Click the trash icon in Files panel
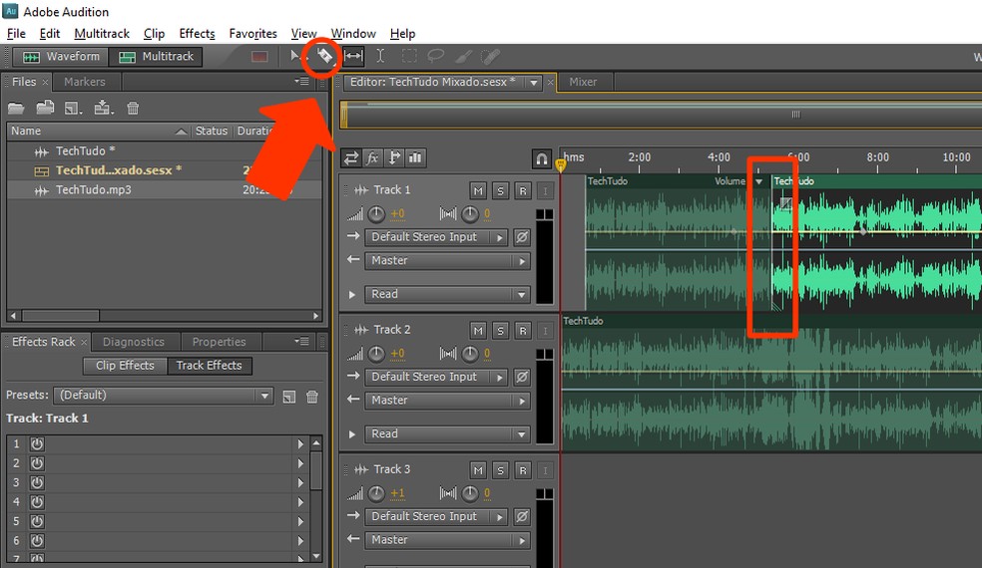Screen dimensions: 982x568 [x=133, y=109]
